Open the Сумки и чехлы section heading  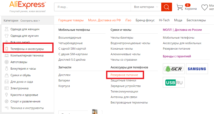click(x=121, y=30)
